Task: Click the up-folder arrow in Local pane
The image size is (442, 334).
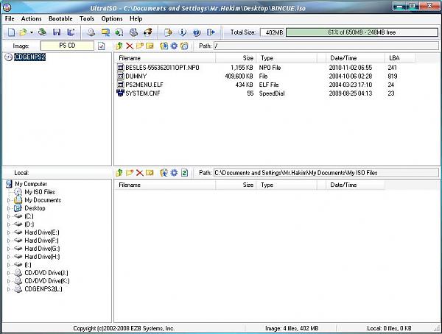Action: click(x=119, y=173)
